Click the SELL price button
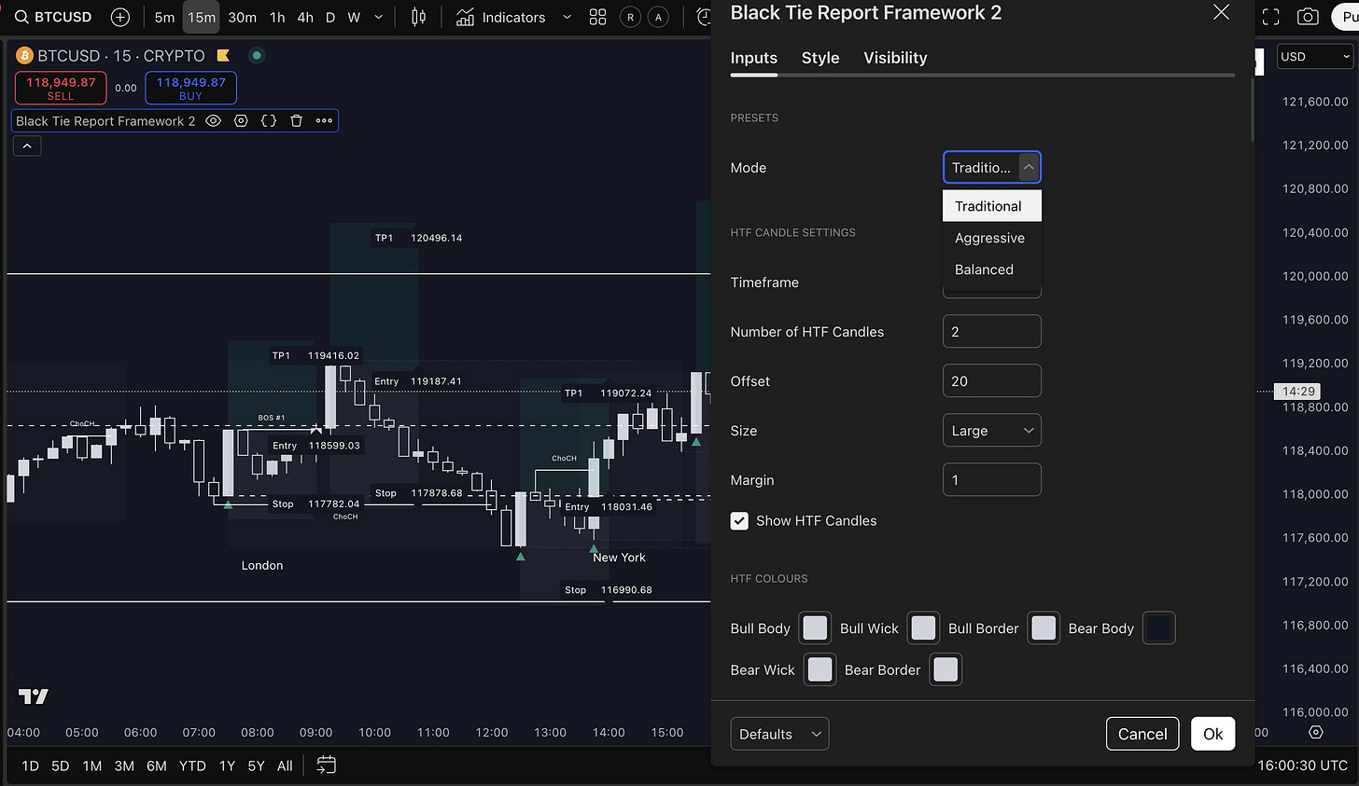1359x786 pixels. 61,89
